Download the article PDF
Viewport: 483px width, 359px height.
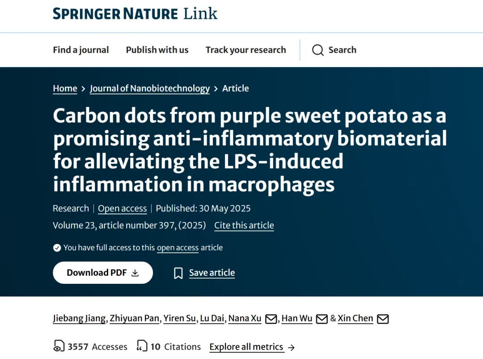[x=103, y=273]
